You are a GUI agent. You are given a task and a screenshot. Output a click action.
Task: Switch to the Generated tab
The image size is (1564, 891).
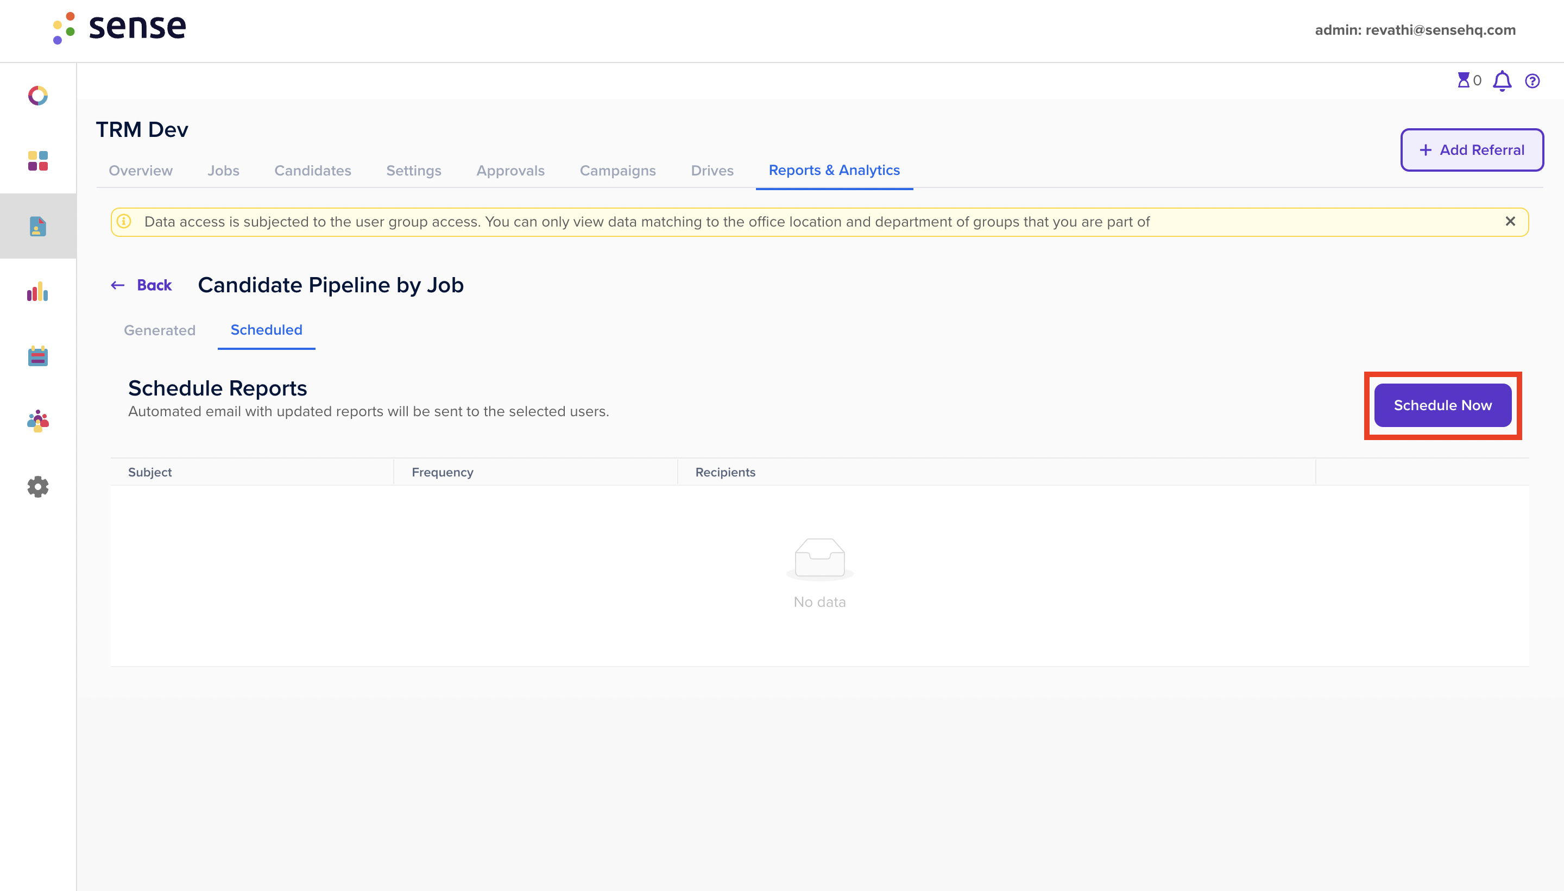[160, 330]
